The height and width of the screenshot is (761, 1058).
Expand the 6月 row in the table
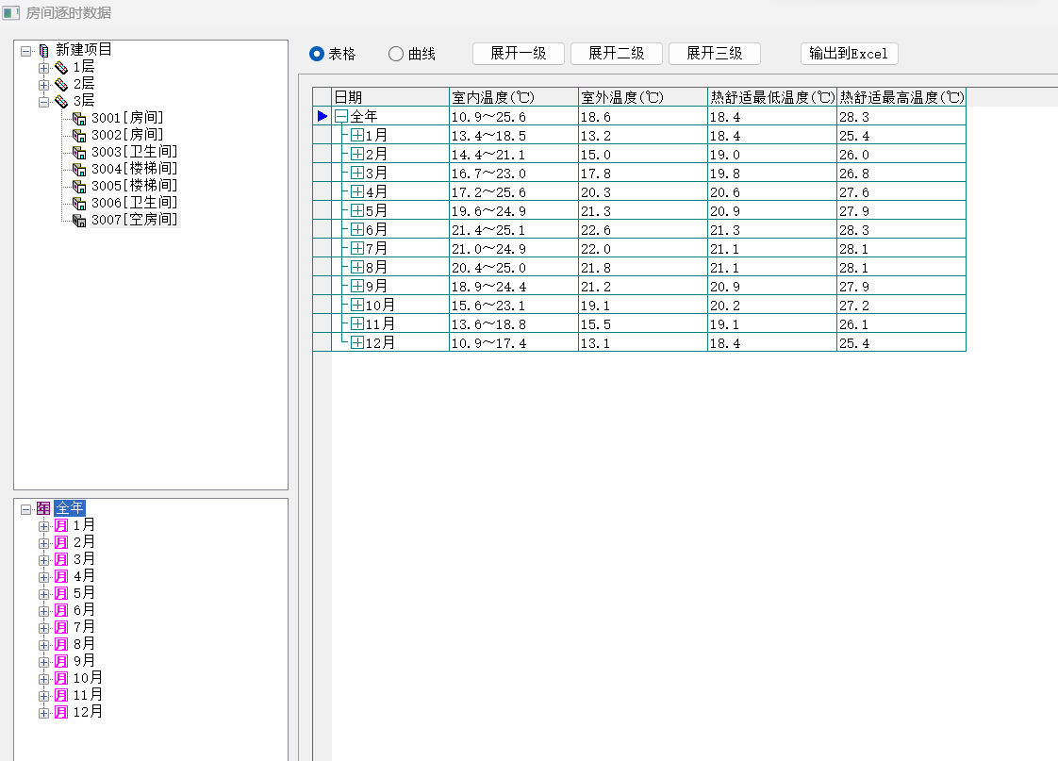tap(357, 229)
